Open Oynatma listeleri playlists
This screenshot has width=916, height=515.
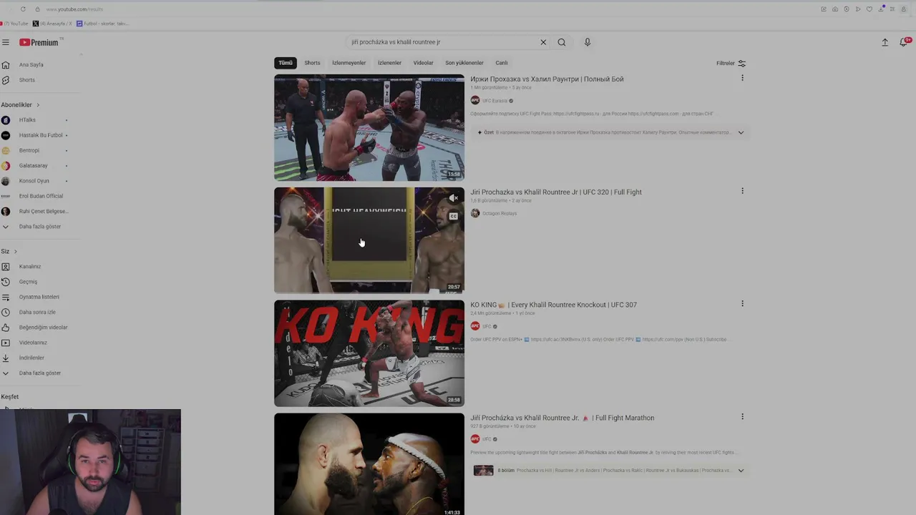pos(39,297)
